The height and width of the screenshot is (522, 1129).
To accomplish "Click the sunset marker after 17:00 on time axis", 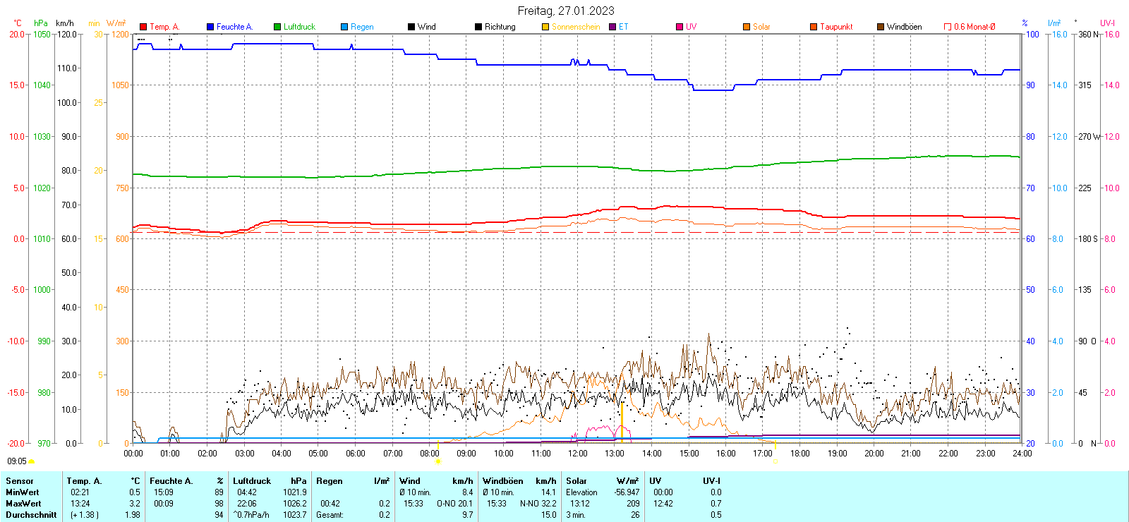I will click(775, 461).
